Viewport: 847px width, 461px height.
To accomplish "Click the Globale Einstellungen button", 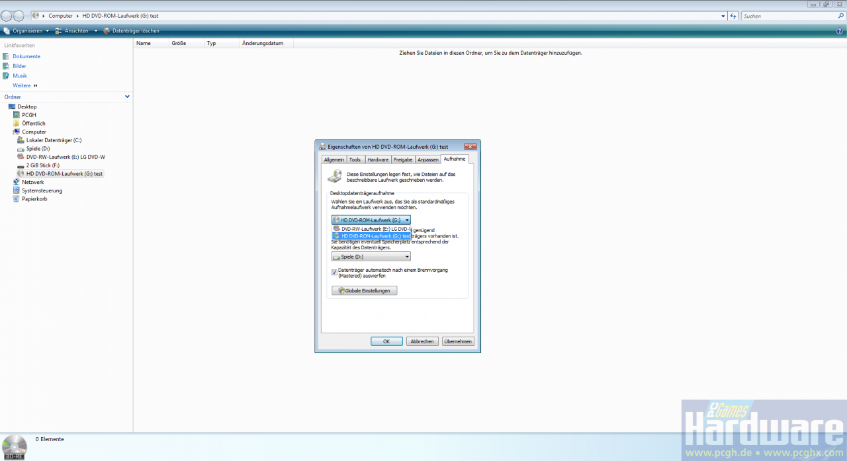I will [365, 290].
